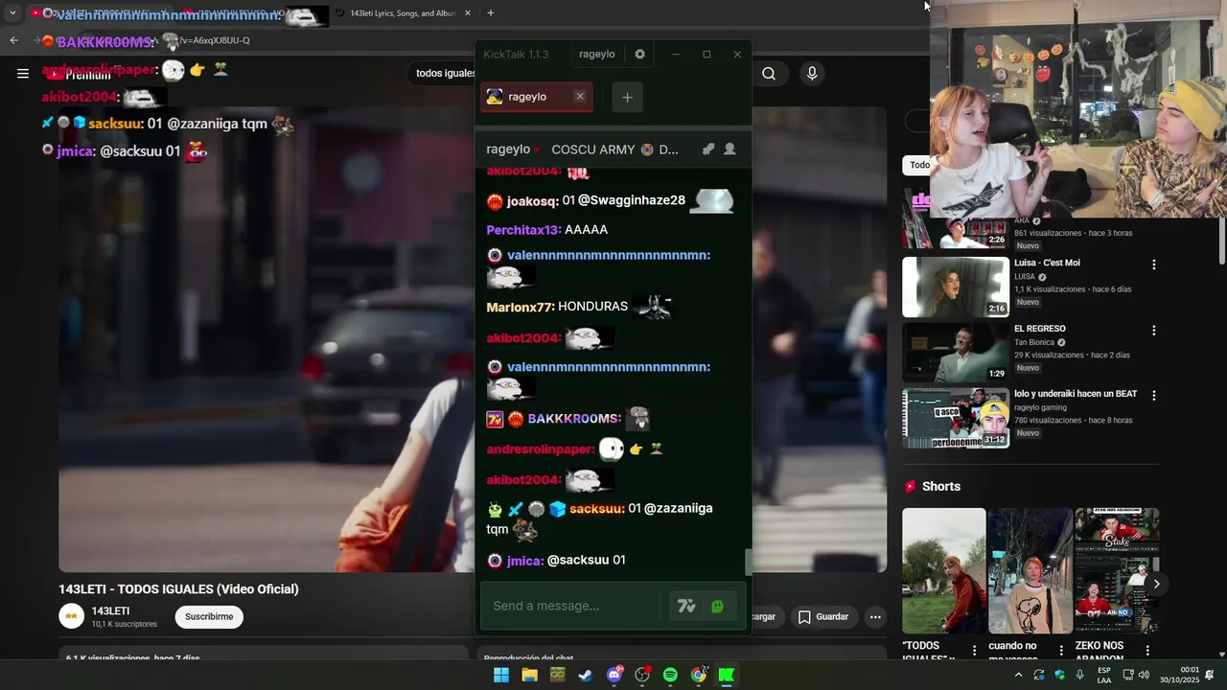Click 143LETI channel name link
This screenshot has height=690, width=1227.
click(x=110, y=611)
